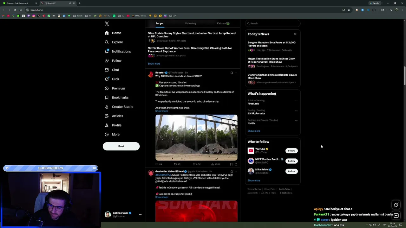Image resolution: width=406 pixels, height=228 pixels.
Task: Open a new browser tab
Action: tap(79, 3)
